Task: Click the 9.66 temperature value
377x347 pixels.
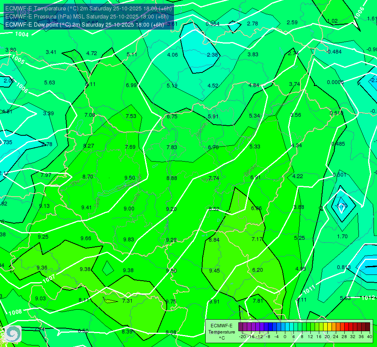Action: click(x=86, y=238)
